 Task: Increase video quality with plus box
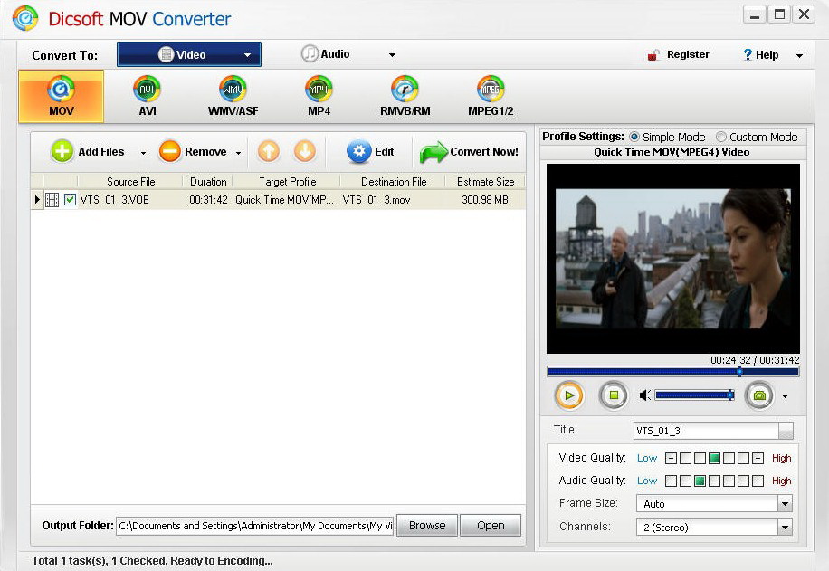coord(758,459)
